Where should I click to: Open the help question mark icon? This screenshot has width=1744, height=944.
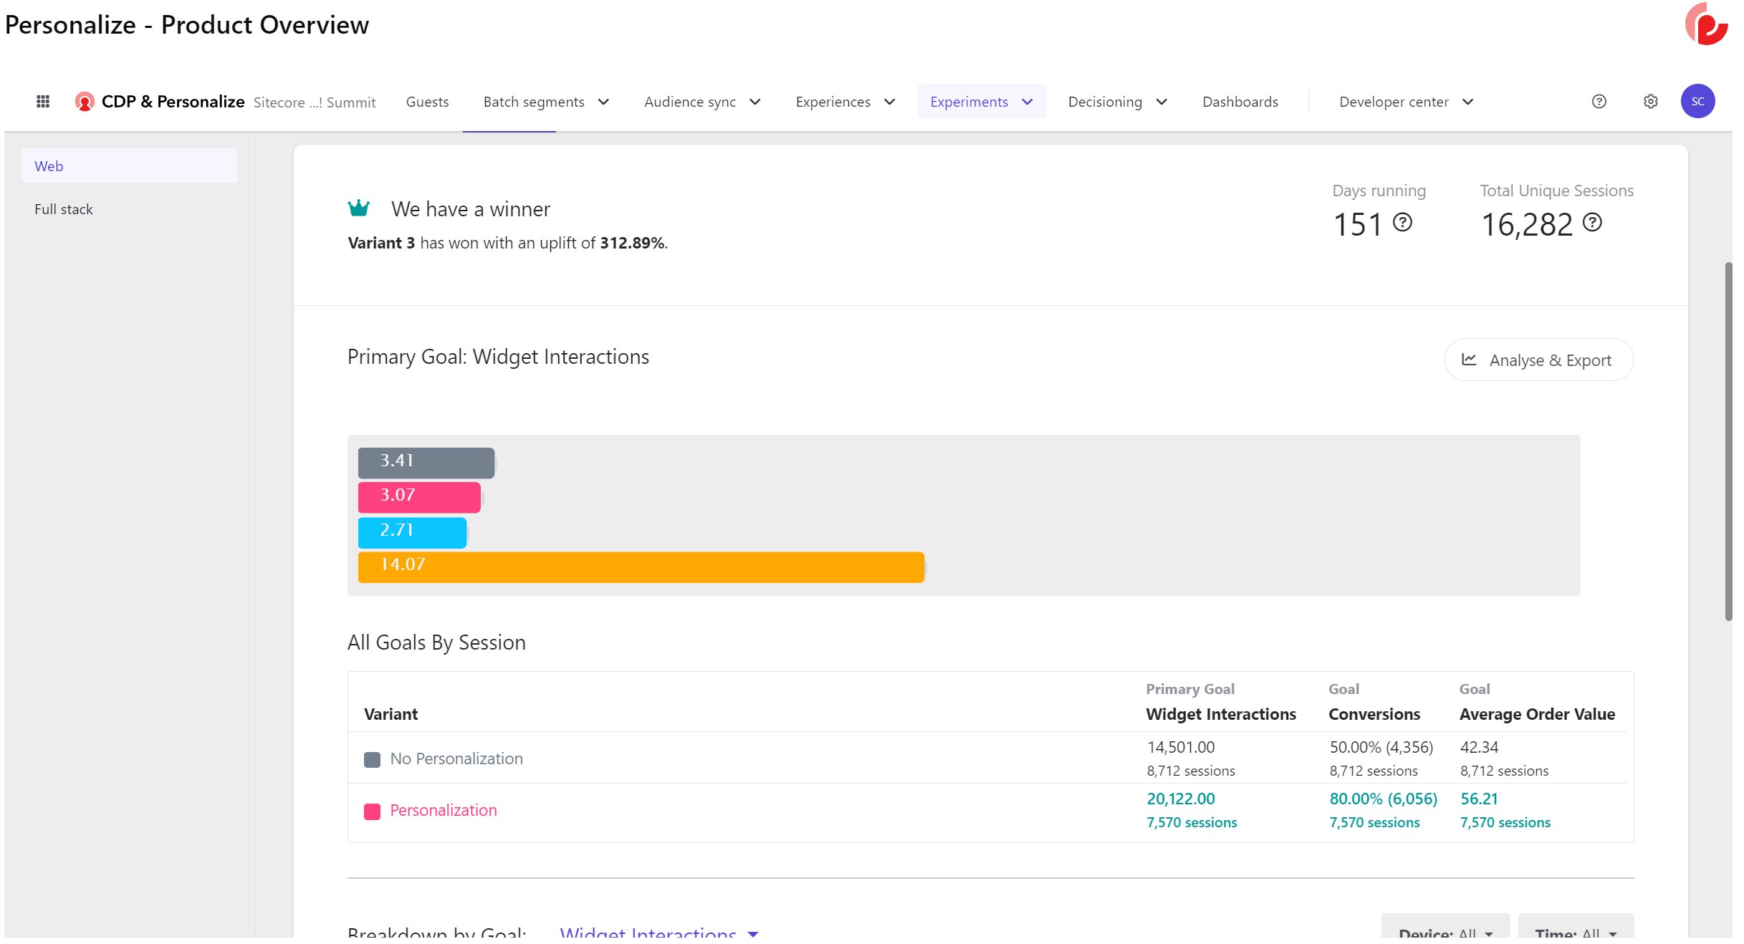(1599, 102)
